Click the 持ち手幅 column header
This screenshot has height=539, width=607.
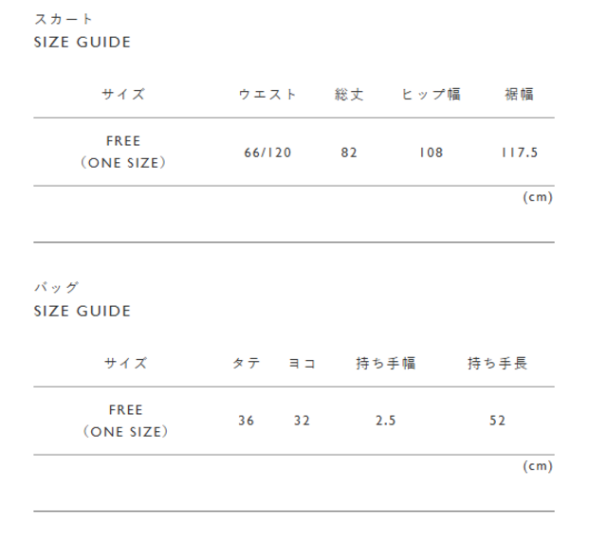(385, 363)
